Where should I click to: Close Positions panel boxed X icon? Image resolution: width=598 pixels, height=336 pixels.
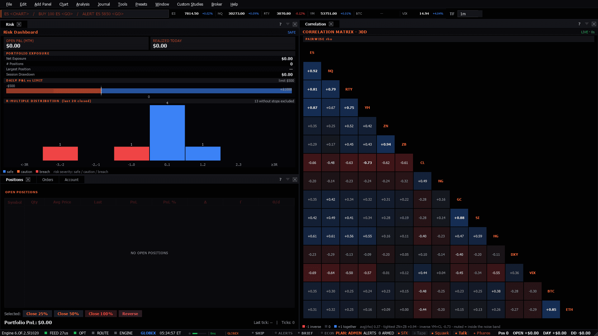coord(295,180)
